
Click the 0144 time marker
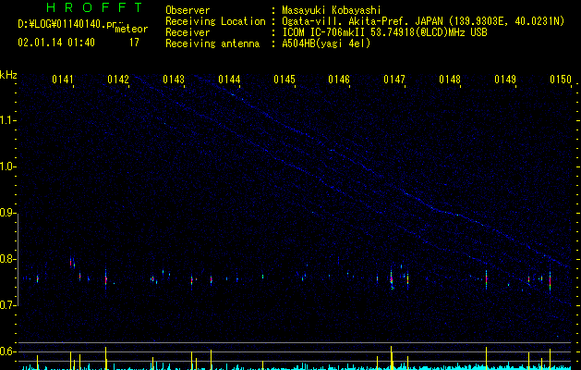229,80
